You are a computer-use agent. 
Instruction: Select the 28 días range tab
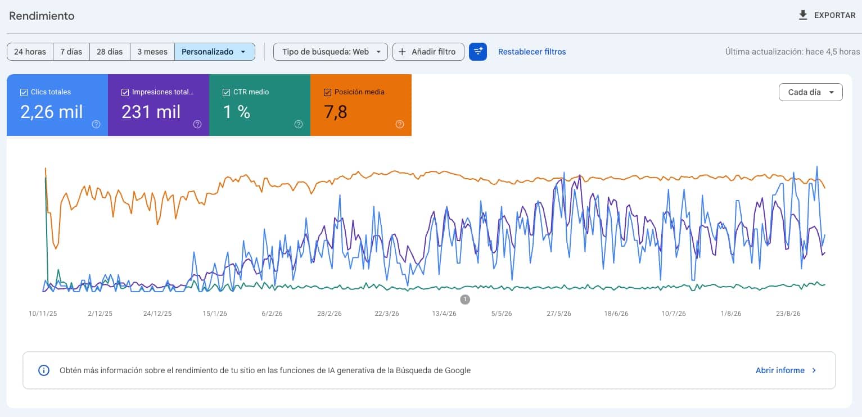pos(110,52)
